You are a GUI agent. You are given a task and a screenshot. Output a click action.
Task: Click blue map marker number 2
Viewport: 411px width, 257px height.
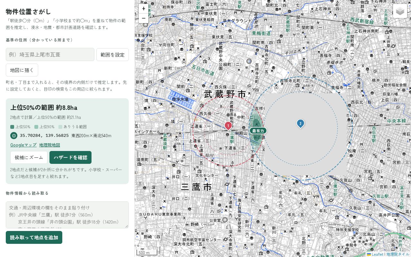[x=301, y=124]
